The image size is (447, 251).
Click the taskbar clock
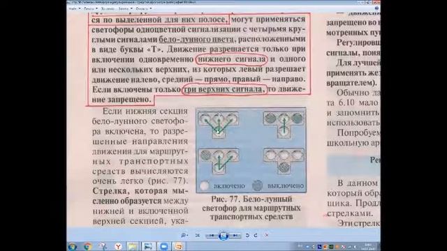pos(367,246)
